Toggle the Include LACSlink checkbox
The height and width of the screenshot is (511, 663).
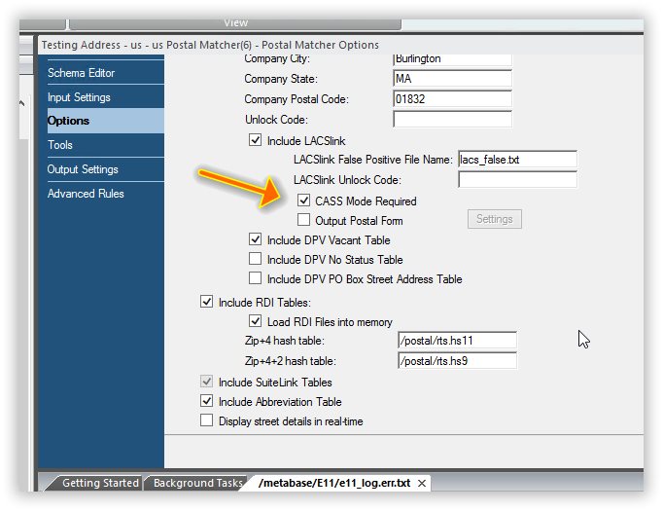point(255,140)
